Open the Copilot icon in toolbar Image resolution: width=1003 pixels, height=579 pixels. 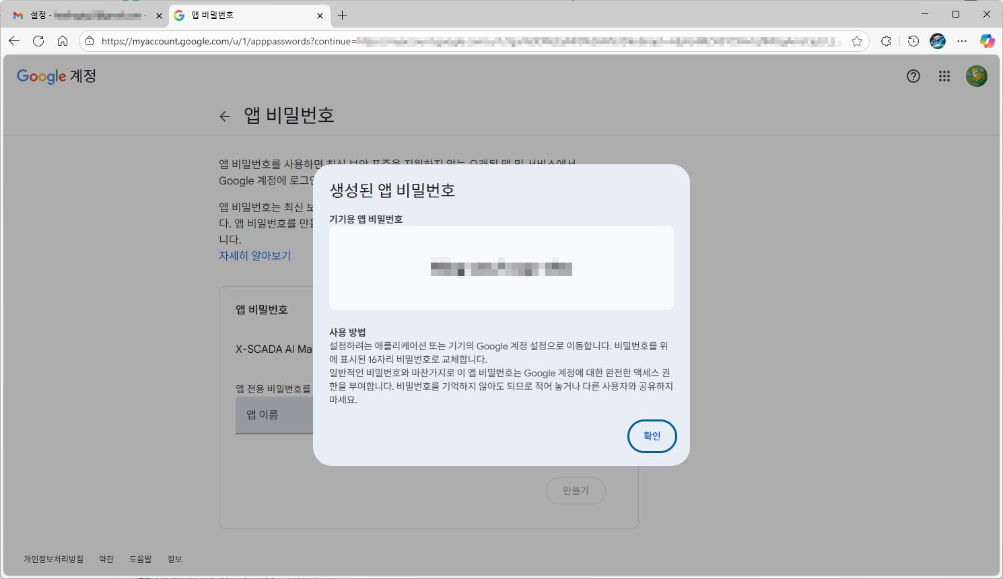(x=987, y=41)
